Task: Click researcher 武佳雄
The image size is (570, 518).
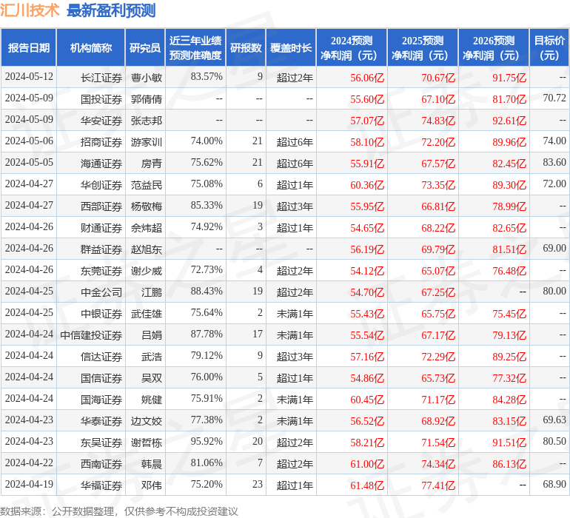Action: pos(147,314)
